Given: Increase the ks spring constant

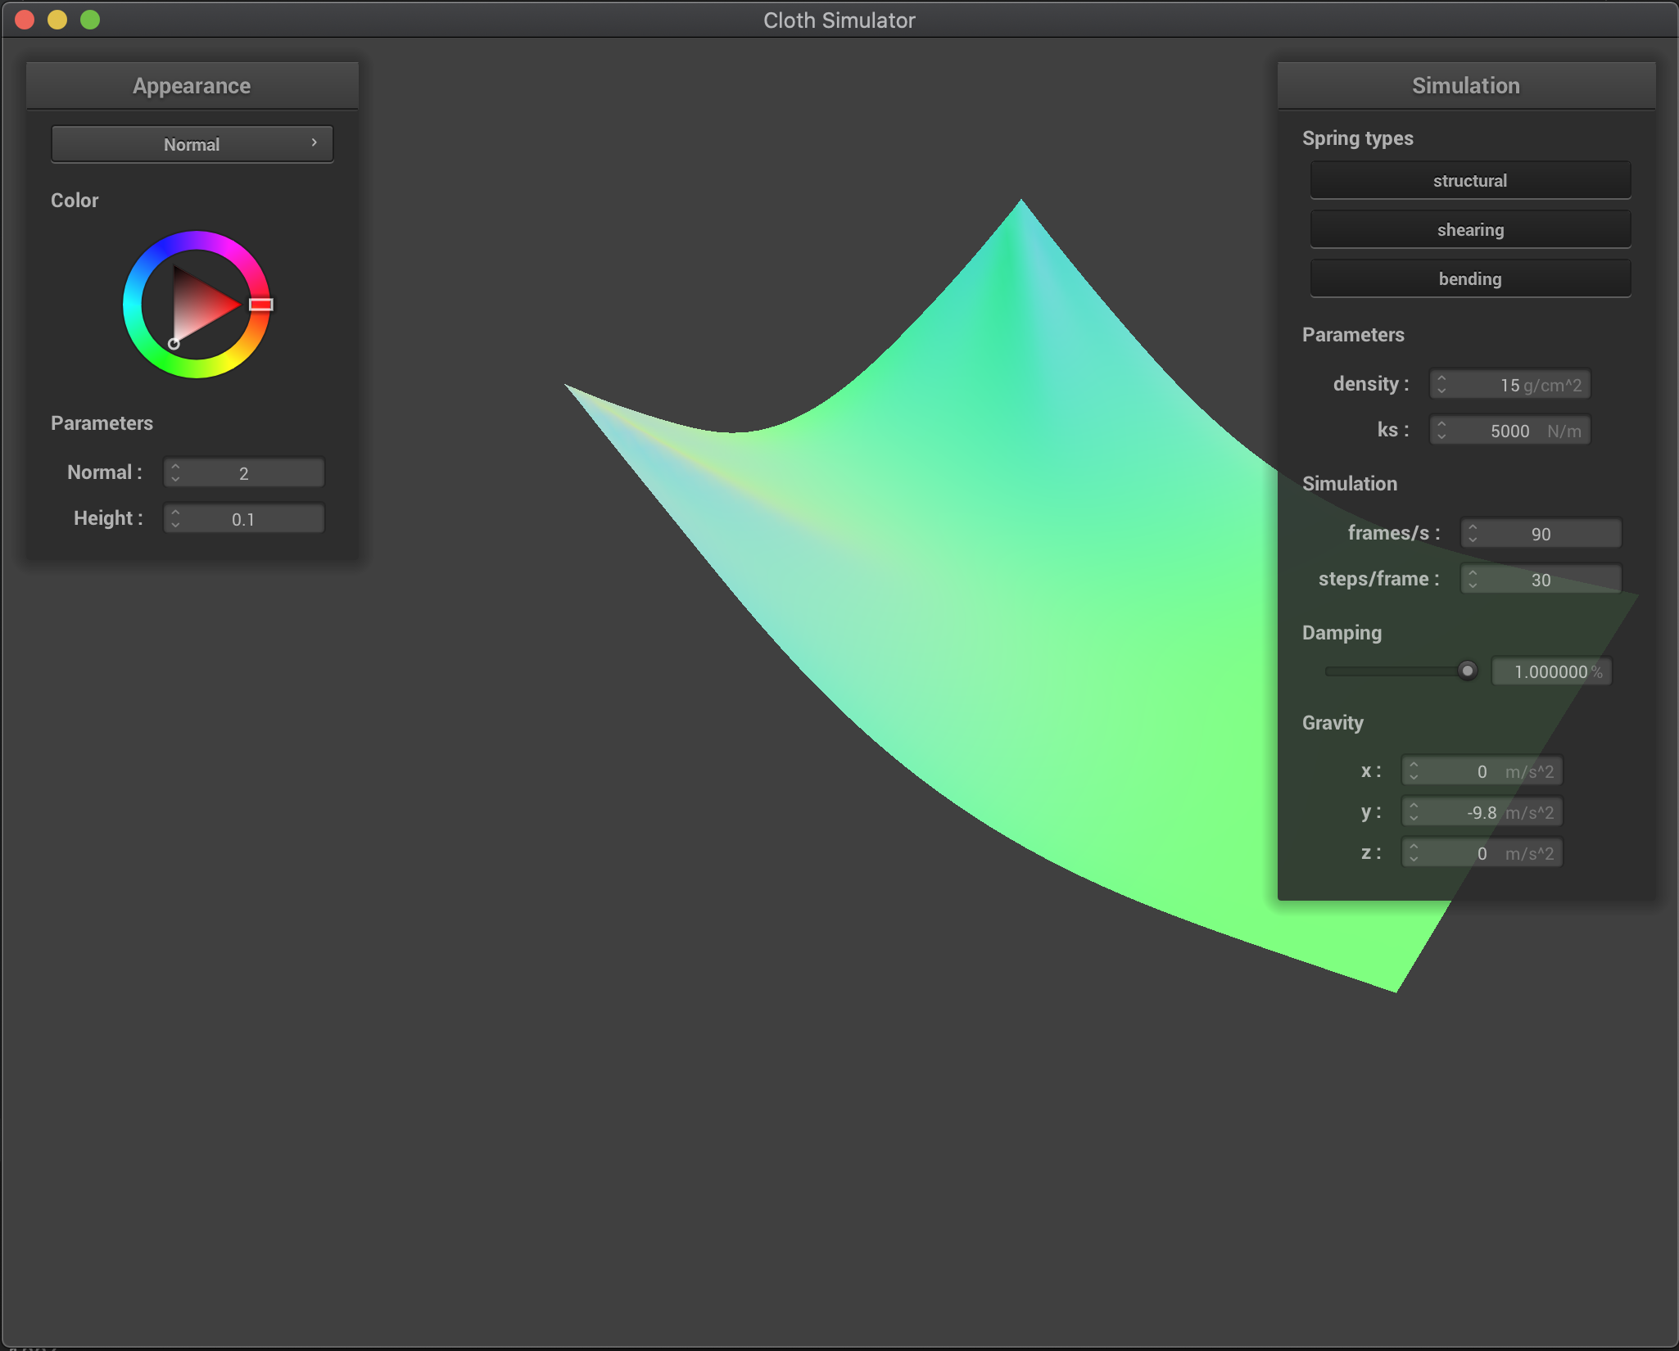Looking at the screenshot, I should point(1442,425).
